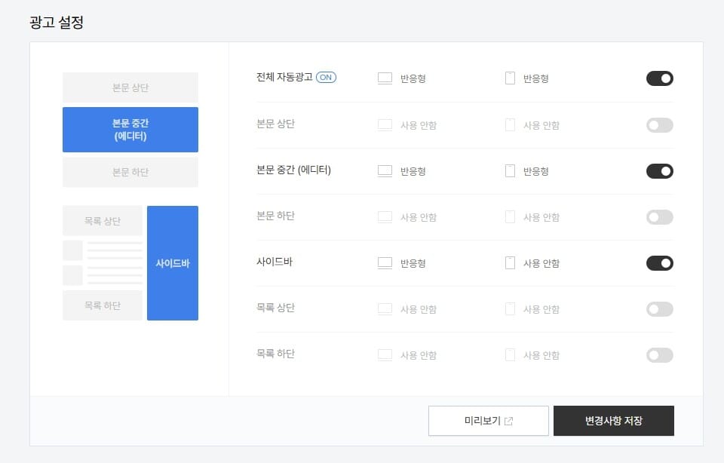Click the ON badge beside 전체 자동광고
The image size is (724, 463).
coord(326,77)
